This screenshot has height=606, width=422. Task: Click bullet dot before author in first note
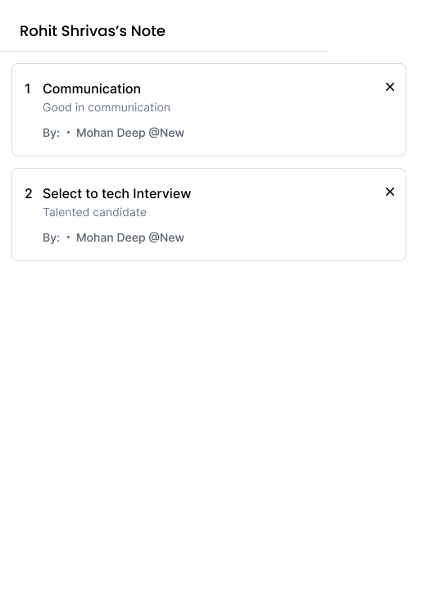[69, 133]
